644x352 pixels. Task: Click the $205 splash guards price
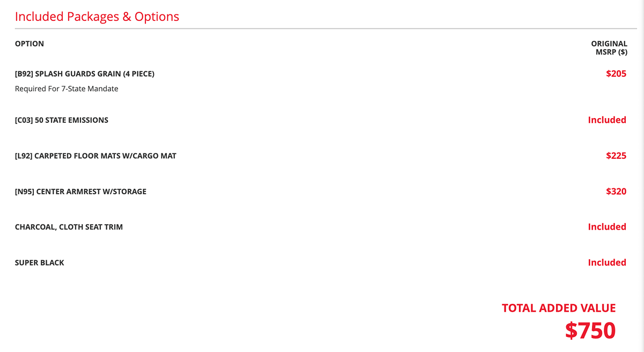(616, 74)
